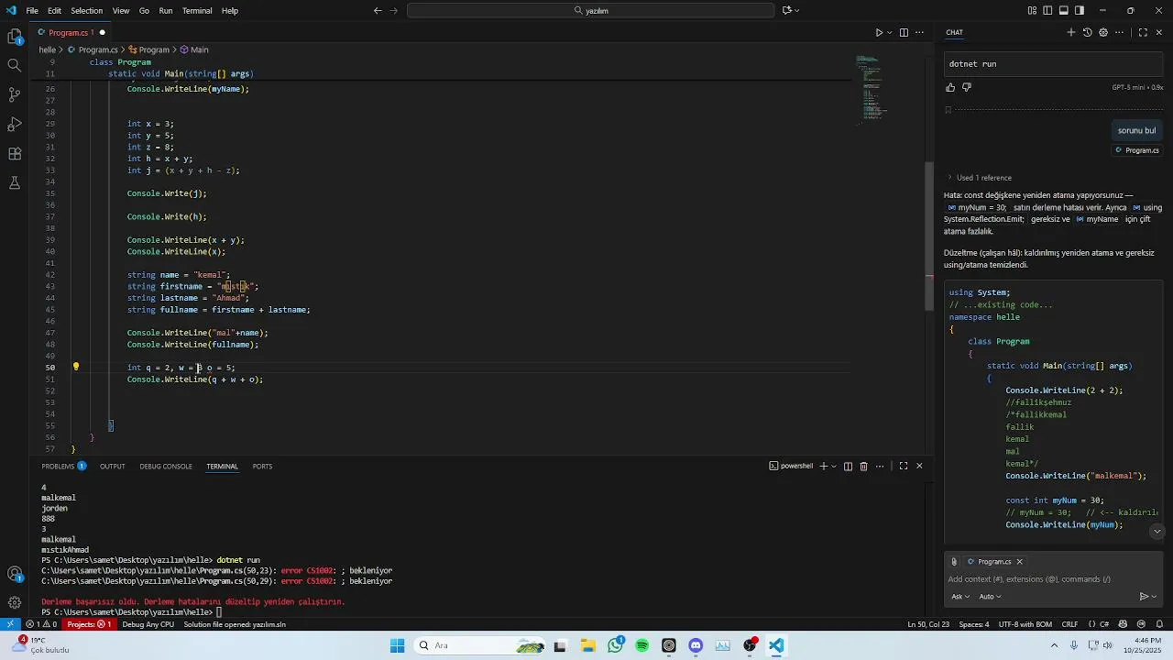This screenshot has height=660, width=1173.
Task: Click Debug Any CPU status item
Action: 148,624
